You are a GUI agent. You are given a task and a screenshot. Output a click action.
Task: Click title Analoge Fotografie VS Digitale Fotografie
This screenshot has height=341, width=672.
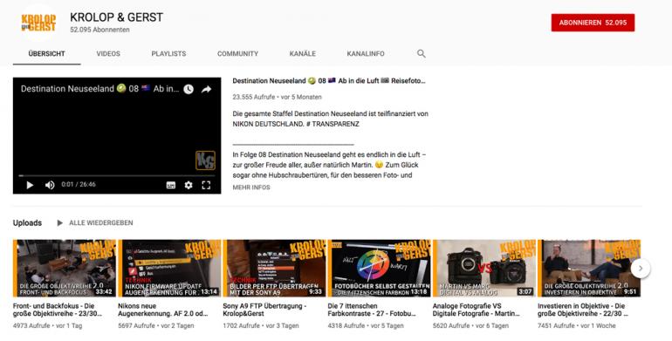(x=477, y=310)
